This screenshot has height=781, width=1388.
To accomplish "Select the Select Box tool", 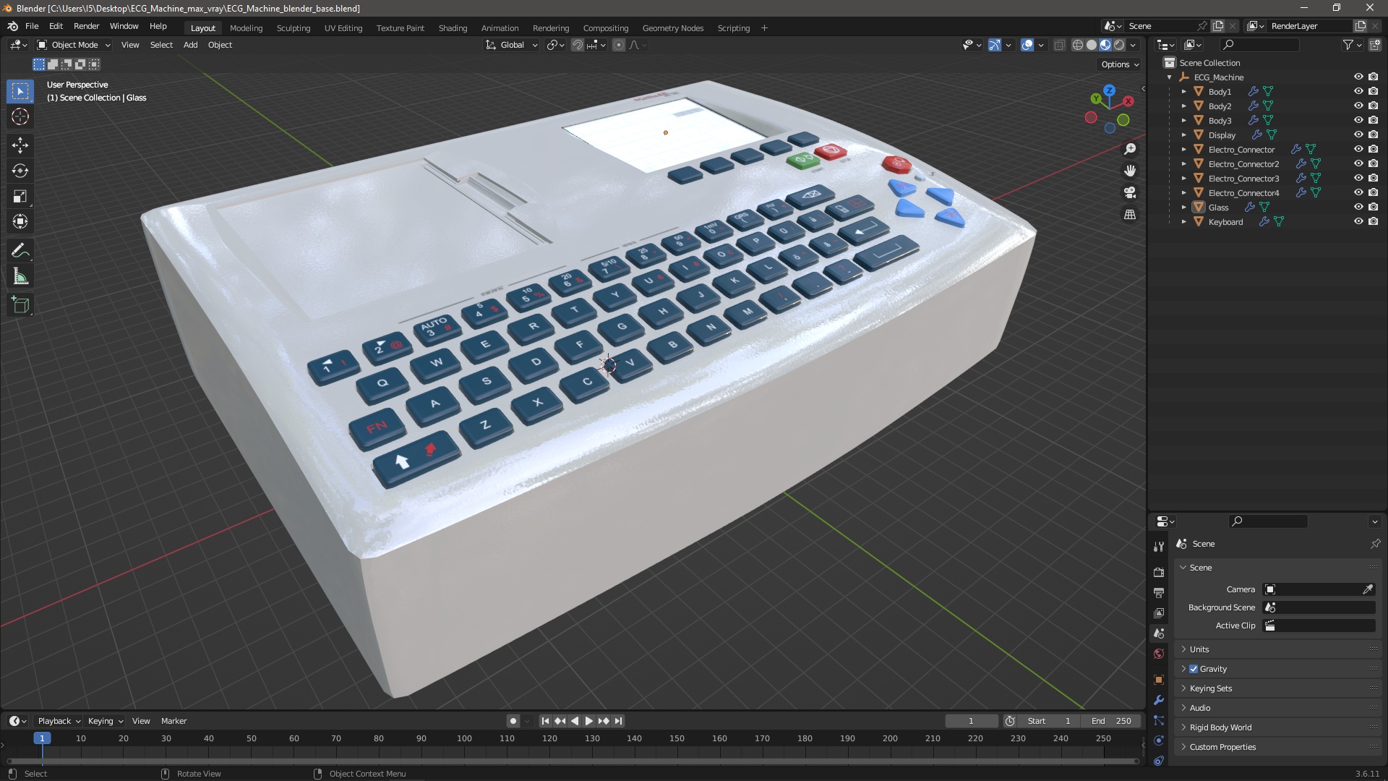I will pos(20,91).
